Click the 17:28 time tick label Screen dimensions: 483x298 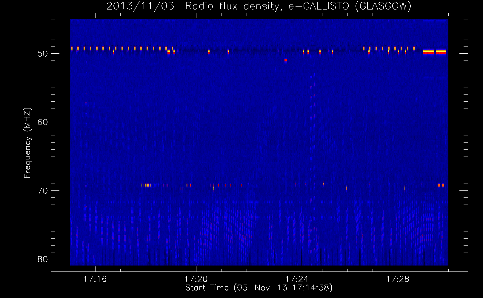(398, 279)
